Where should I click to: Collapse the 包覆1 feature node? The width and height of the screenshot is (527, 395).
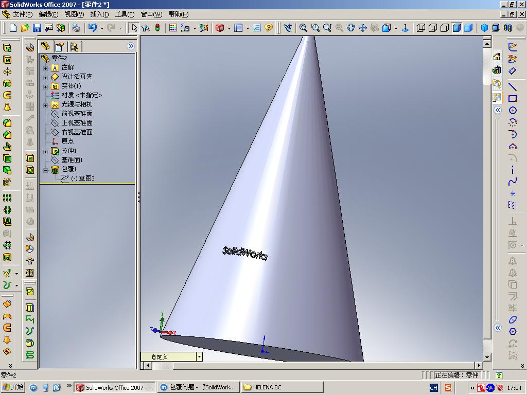pyautogui.click(x=45, y=170)
